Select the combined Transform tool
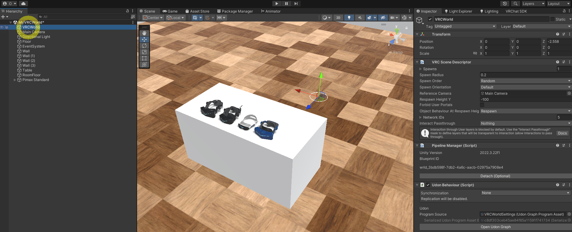Image resolution: width=572 pixels, height=232 pixels. point(144,65)
